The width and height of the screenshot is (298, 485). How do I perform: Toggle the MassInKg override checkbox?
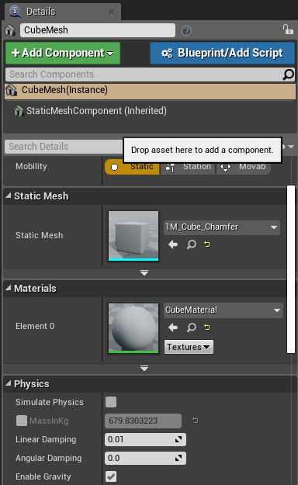(x=22, y=421)
